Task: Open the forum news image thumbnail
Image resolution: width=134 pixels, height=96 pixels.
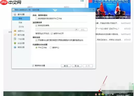Action: coord(110,9)
